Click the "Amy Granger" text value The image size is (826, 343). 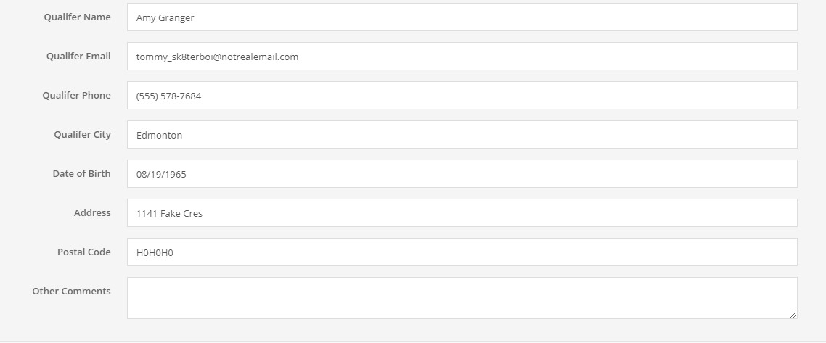click(x=165, y=17)
